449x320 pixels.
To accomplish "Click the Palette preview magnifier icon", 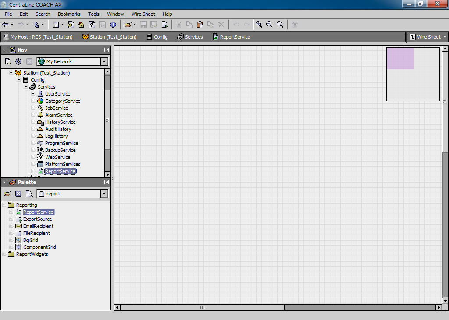I will click(x=29, y=194).
